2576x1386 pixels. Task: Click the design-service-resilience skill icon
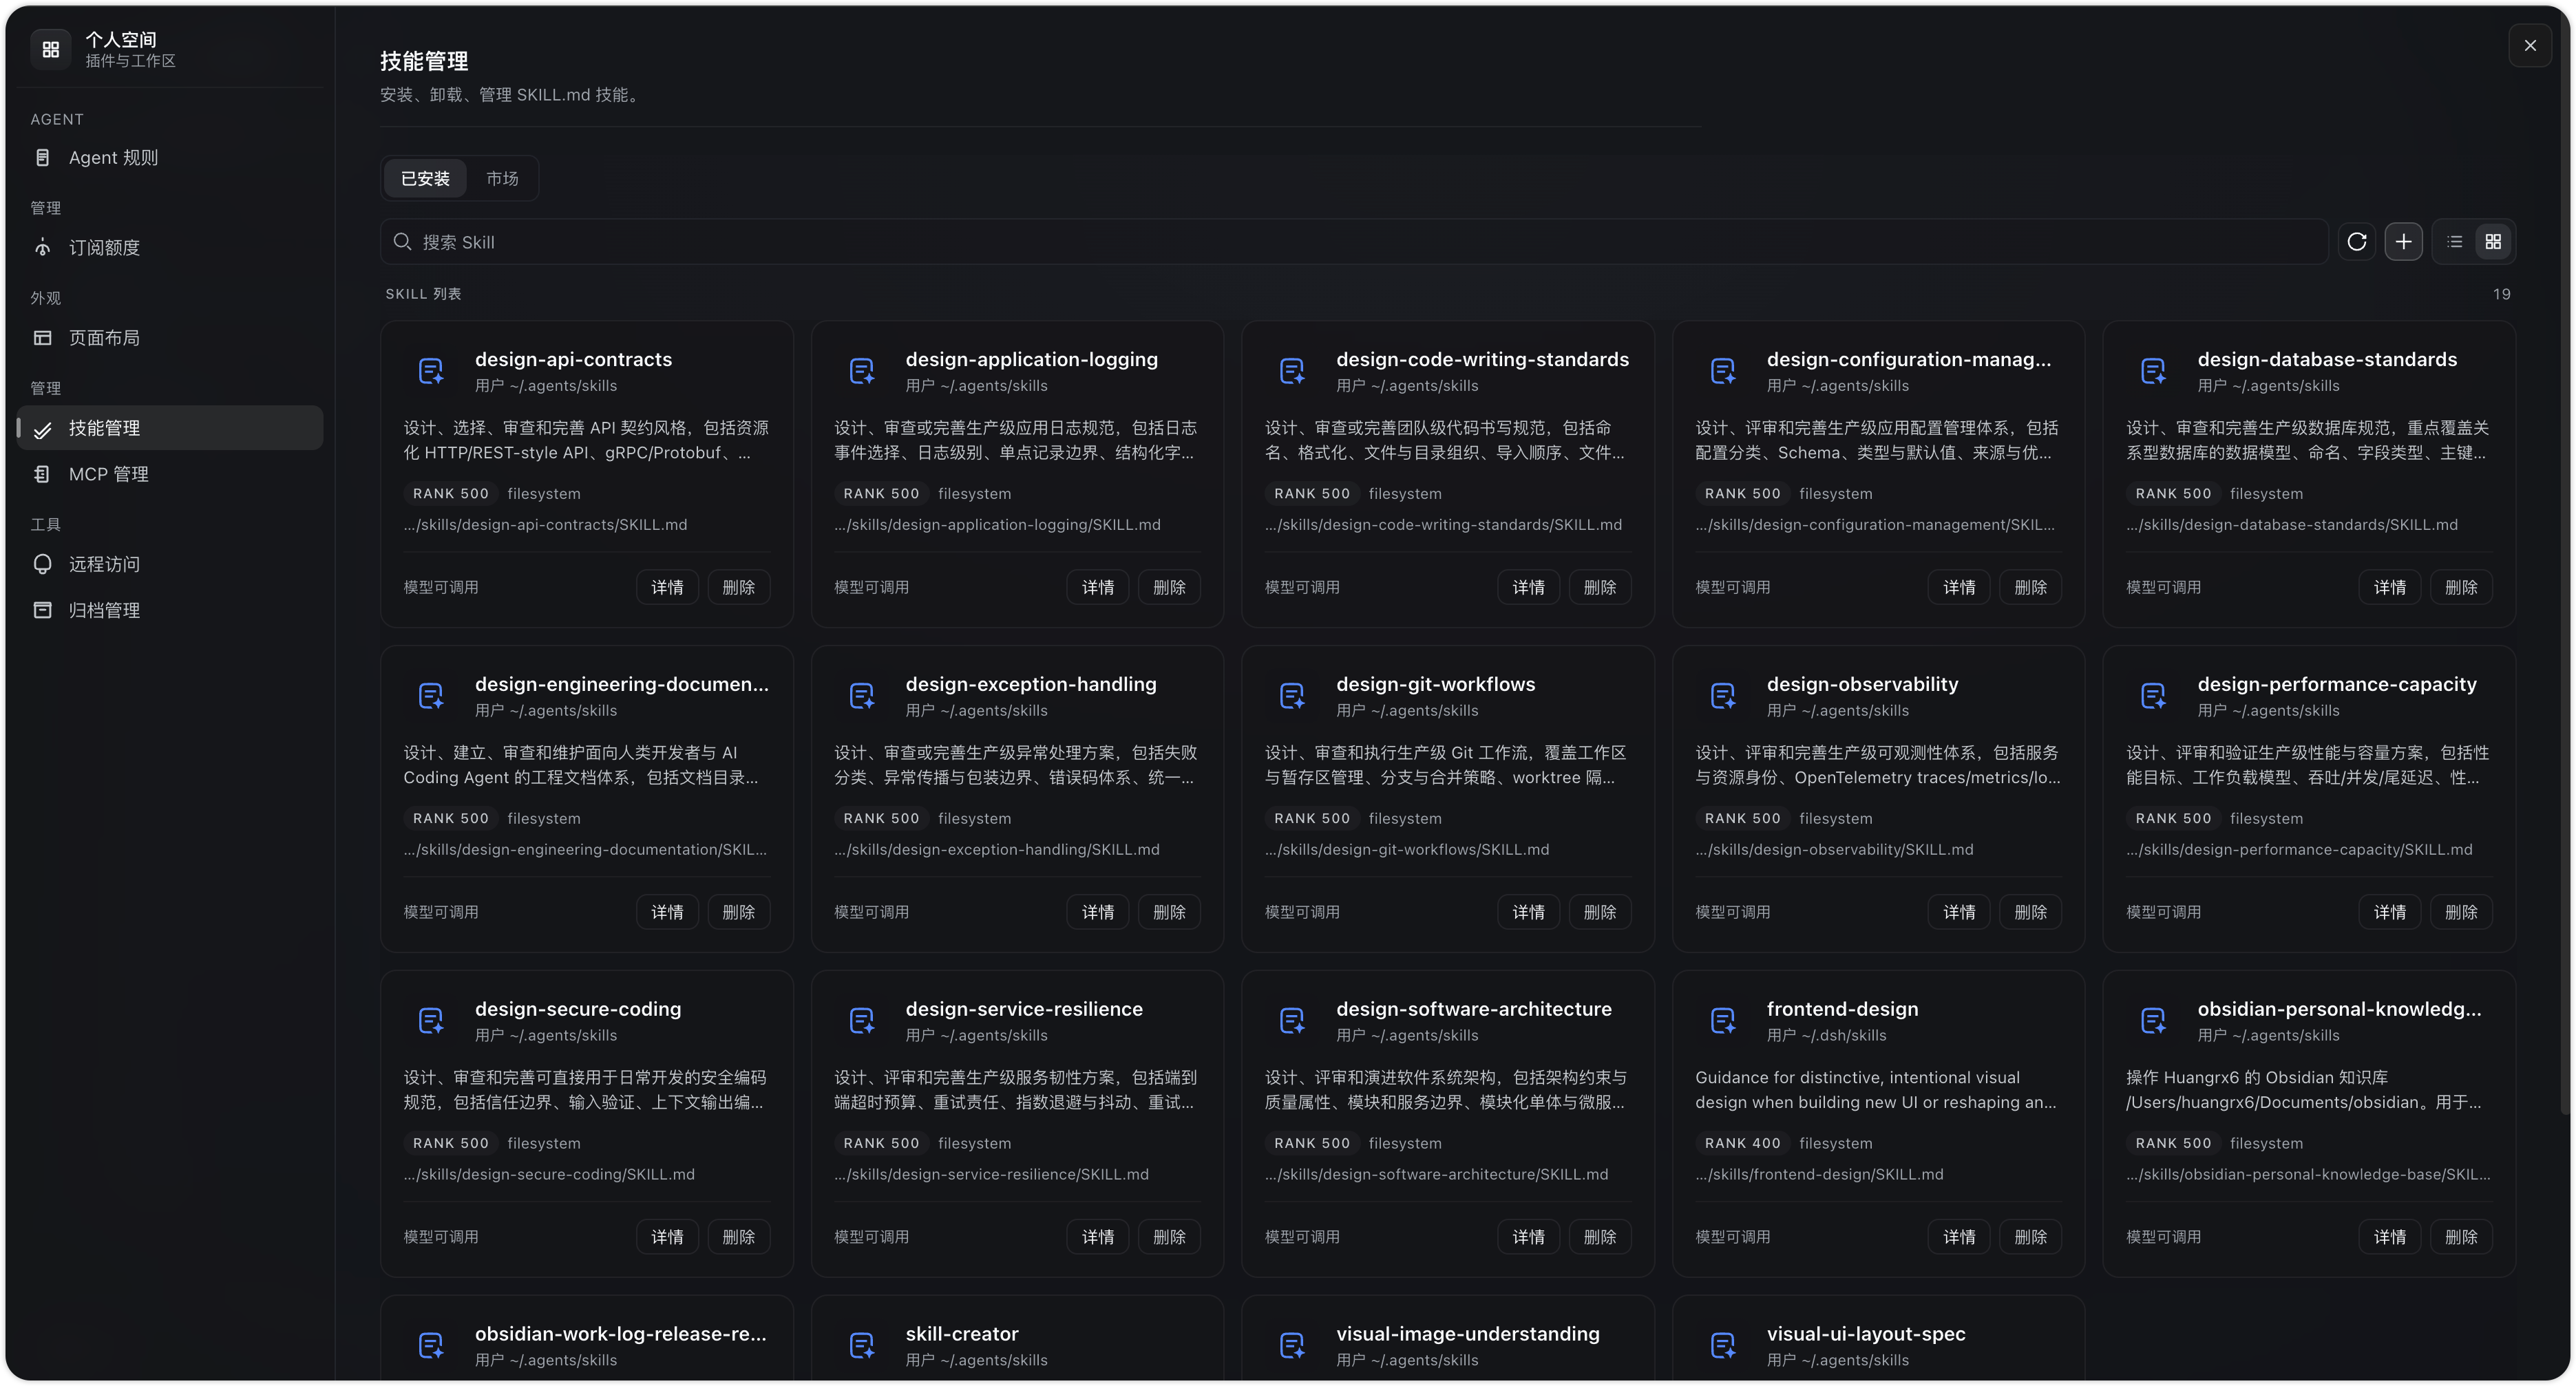[862, 1021]
